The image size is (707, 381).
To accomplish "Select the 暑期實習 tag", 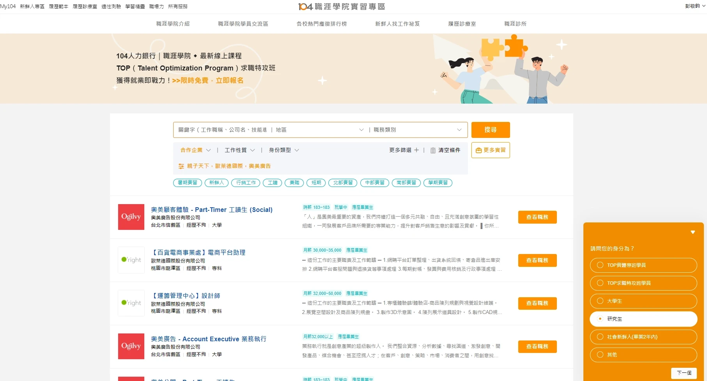I will [188, 183].
